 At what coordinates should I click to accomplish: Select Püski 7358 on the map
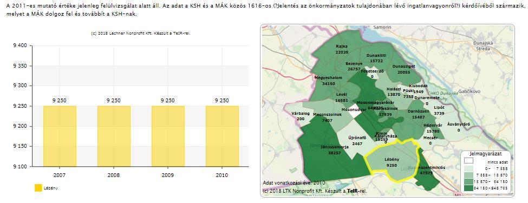(408, 94)
